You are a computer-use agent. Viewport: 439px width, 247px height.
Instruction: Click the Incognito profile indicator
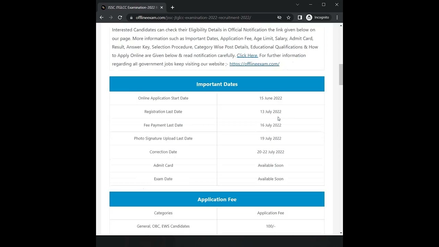[x=318, y=17]
